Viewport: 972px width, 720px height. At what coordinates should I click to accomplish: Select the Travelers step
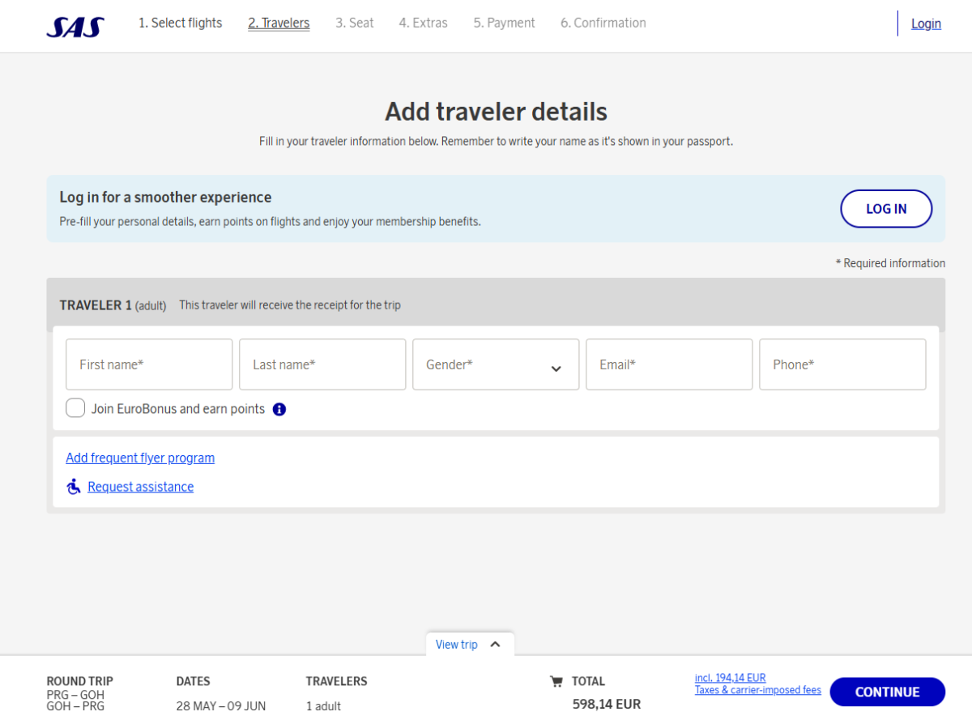point(279,23)
